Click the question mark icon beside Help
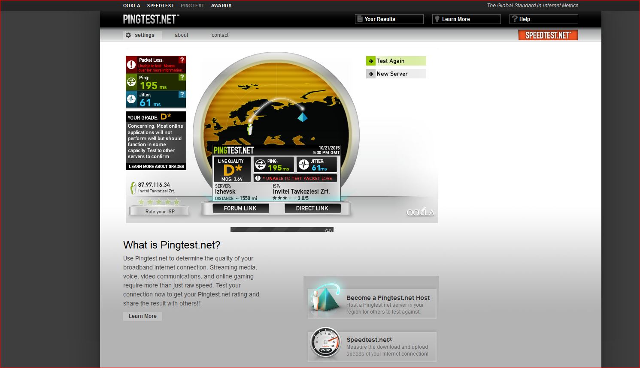The image size is (640, 368). (x=515, y=19)
